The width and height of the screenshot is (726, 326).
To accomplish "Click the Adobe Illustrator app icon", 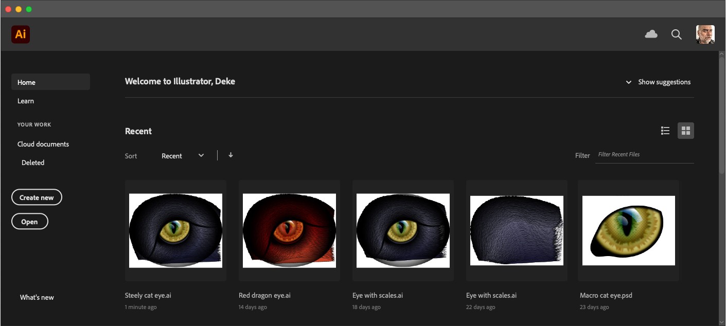I will (x=21, y=34).
